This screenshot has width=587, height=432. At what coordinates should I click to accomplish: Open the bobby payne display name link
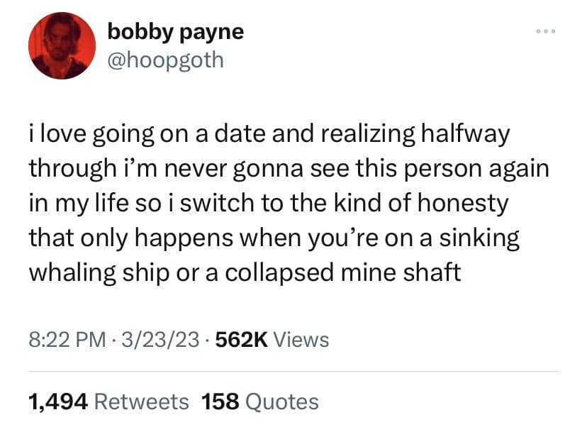[x=175, y=32]
